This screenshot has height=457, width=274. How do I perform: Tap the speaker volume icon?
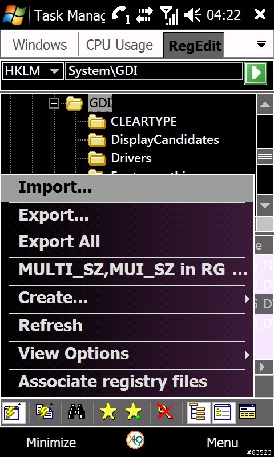coord(192,15)
